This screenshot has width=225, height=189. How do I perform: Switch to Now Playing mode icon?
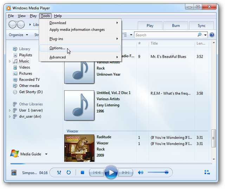[207, 172]
